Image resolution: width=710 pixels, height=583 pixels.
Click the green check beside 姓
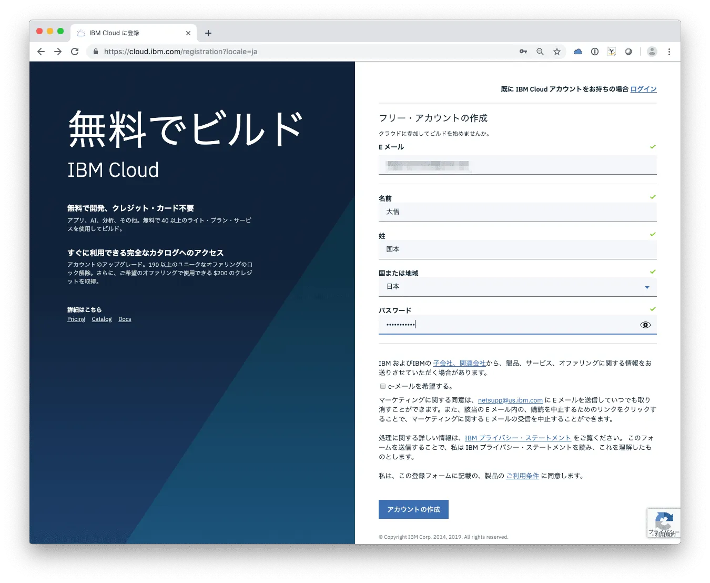pyautogui.click(x=653, y=234)
